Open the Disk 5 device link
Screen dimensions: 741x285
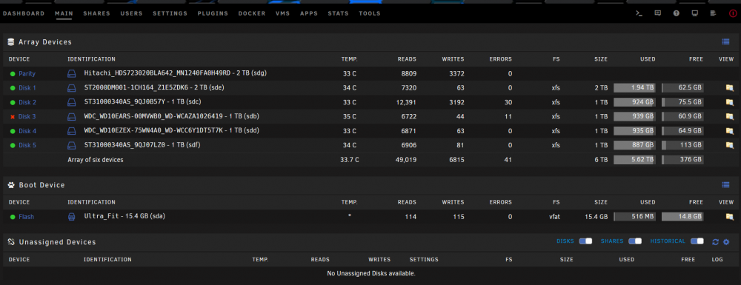27,145
